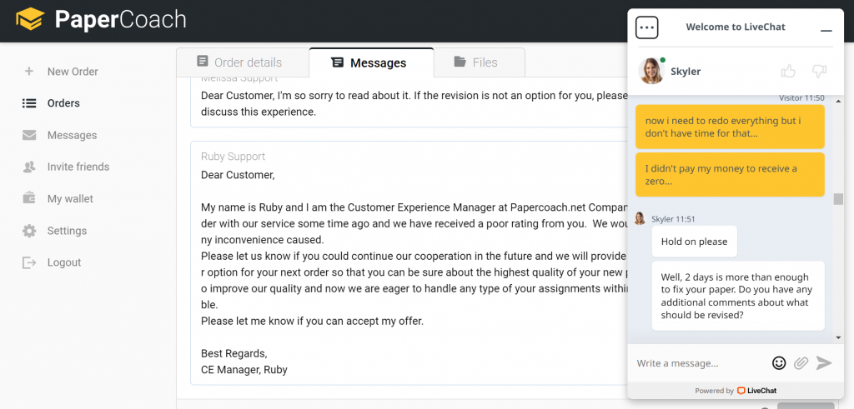Click the PaperCoach graduation cap logo

click(x=30, y=19)
